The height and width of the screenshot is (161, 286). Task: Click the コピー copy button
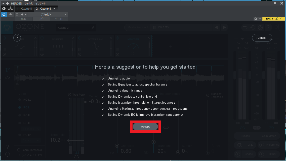click(x=42, y=19)
